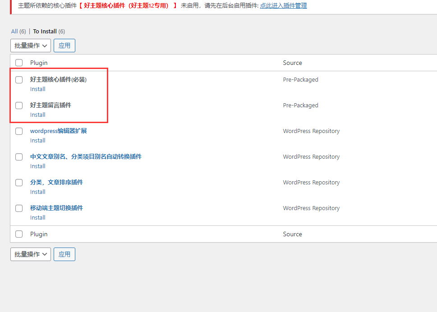
Task: Open the 中文文章别名、分类项目别名自动转换插件 title link
Action: 86,156
